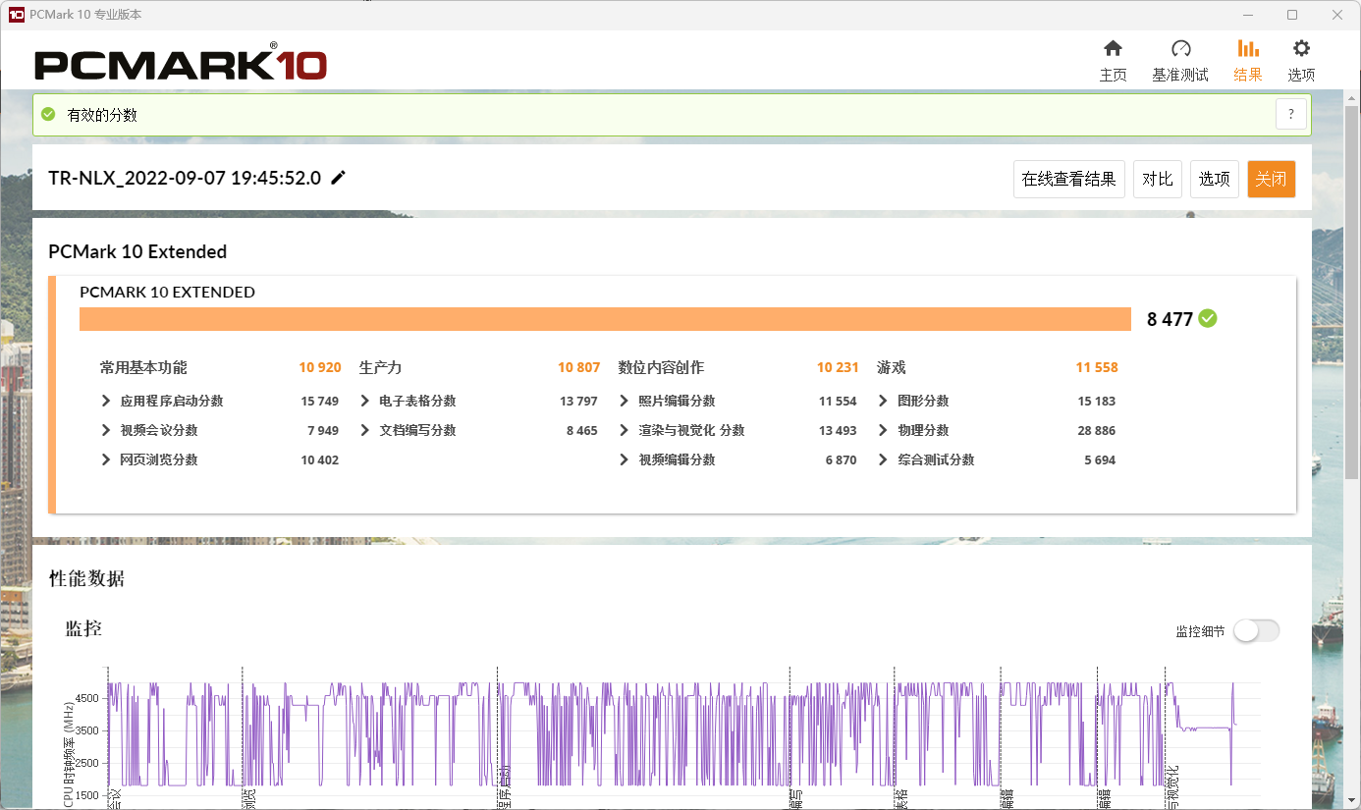Viewport: 1361px width, 810px height.
Task: Click the 性能数据 section heading
Action: click(x=87, y=578)
